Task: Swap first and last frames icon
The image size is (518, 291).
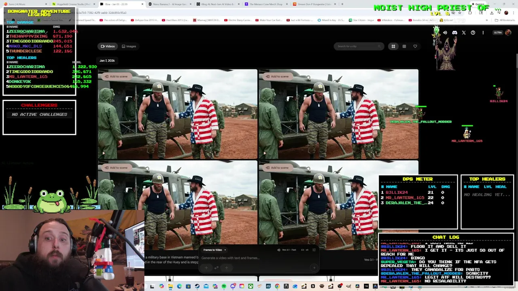Action: (x=217, y=268)
